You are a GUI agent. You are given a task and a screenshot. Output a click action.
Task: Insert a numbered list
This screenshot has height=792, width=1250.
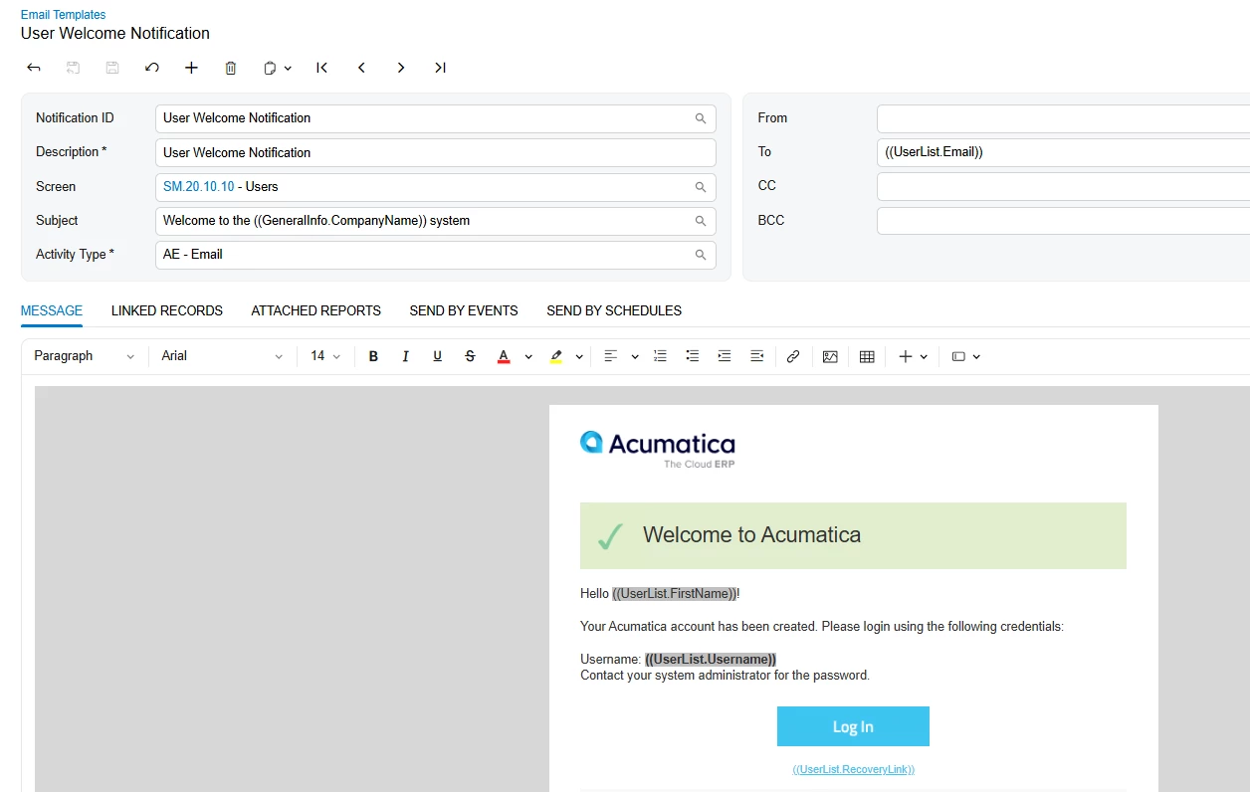[660, 356]
